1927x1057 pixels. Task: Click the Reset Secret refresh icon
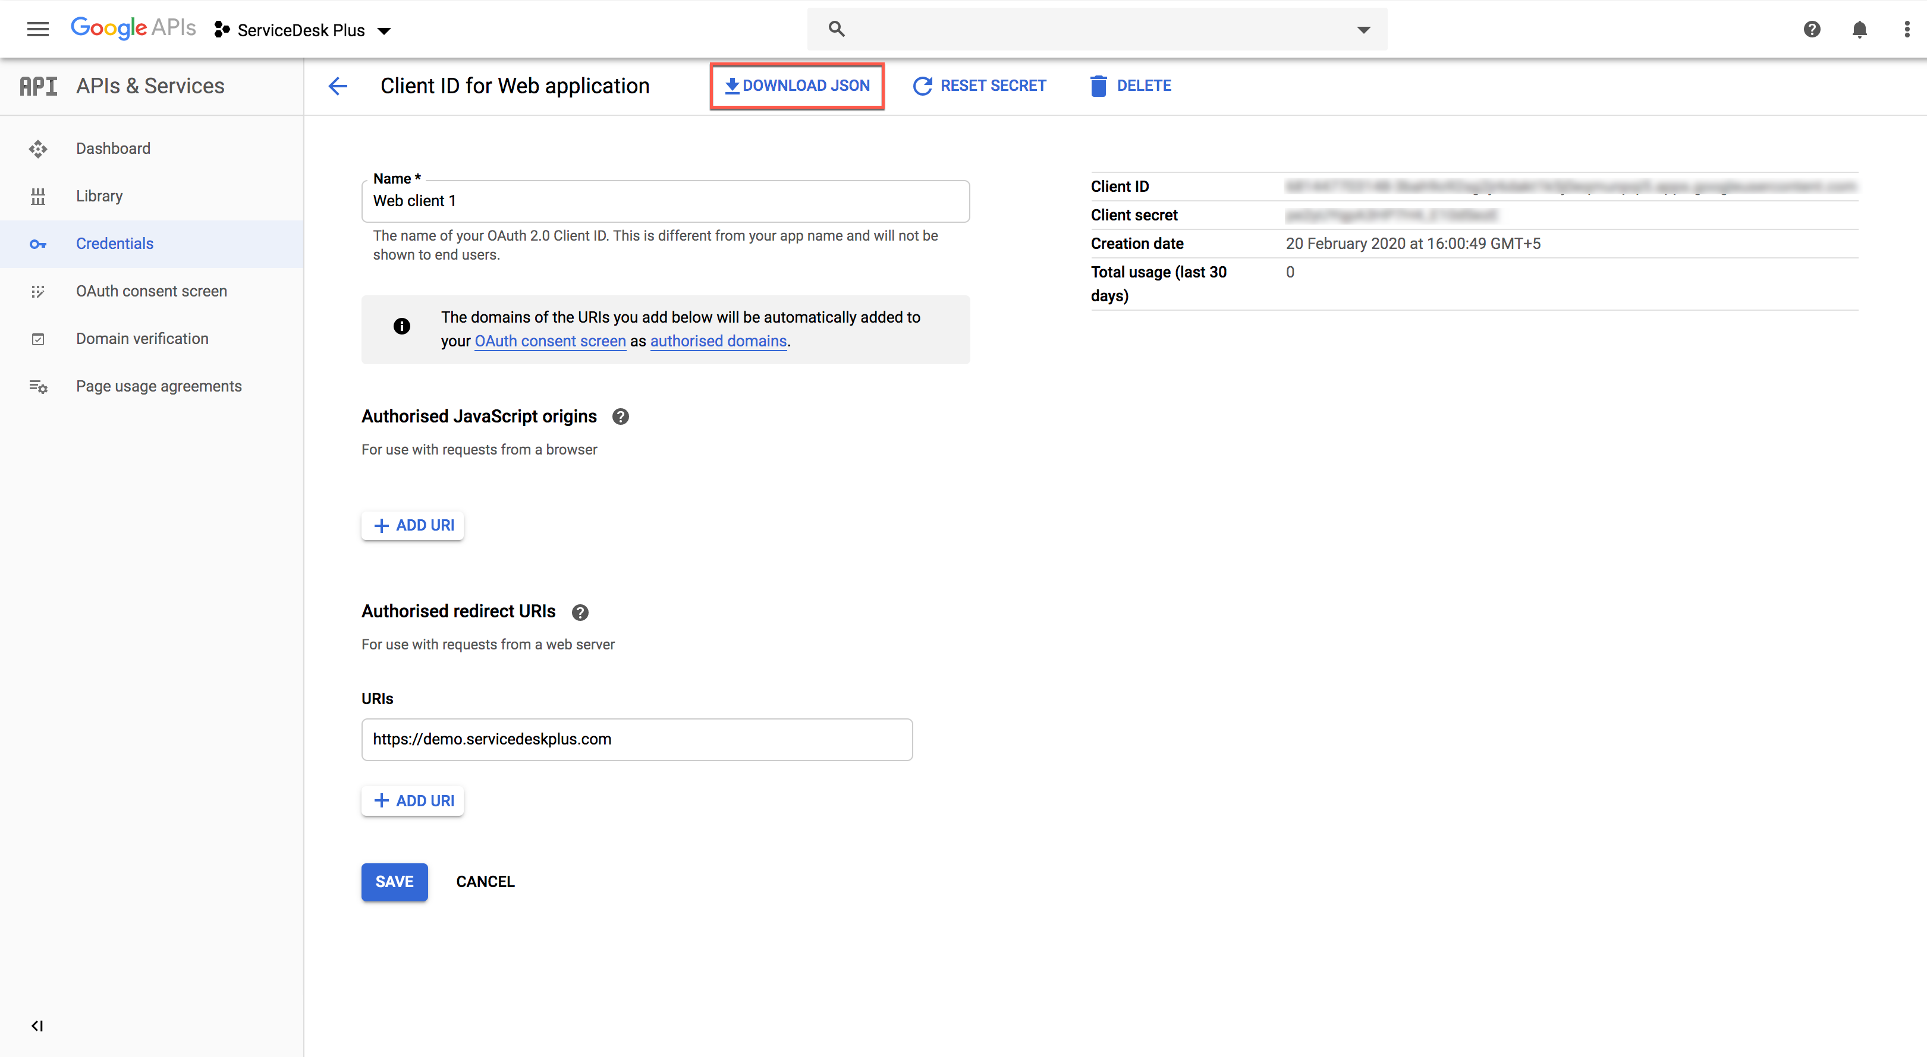click(922, 85)
